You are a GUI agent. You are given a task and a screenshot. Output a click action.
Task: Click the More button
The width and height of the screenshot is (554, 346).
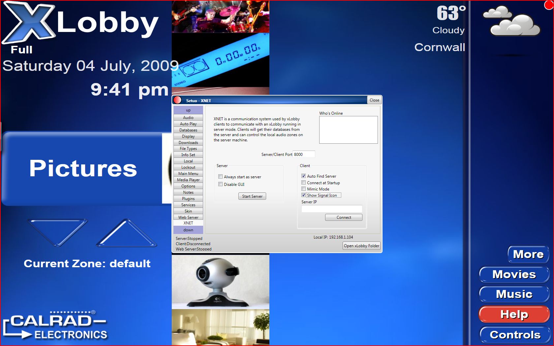tap(528, 254)
